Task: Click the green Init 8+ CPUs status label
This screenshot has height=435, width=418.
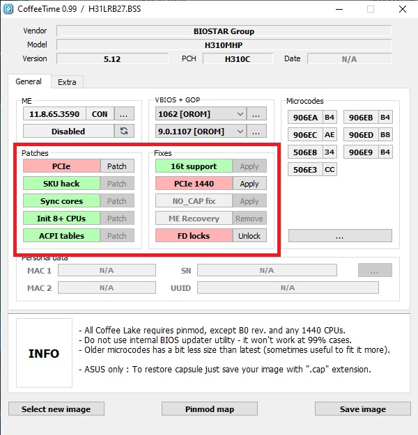Action: tap(62, 219)
